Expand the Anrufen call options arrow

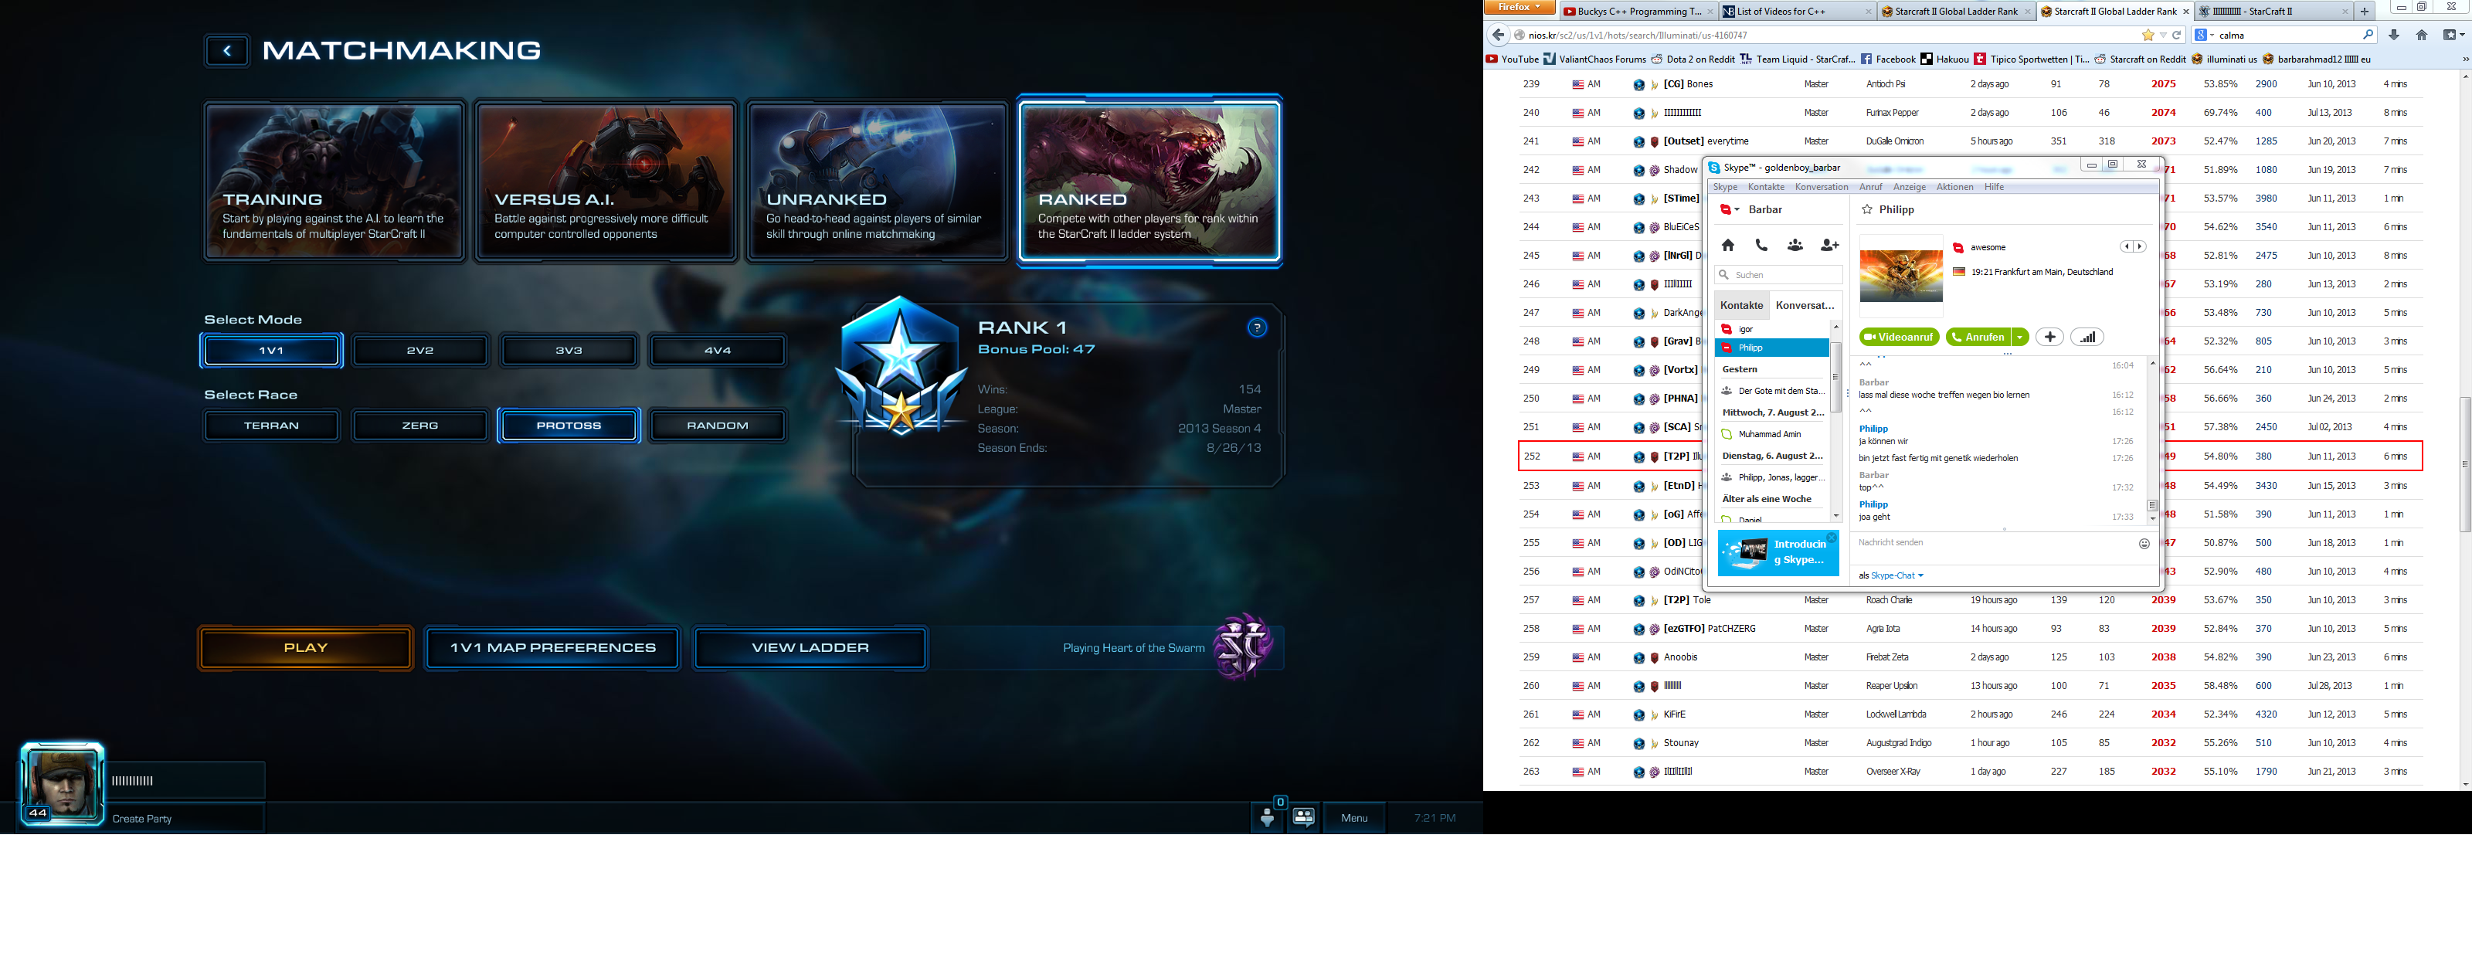point(2020,337)
